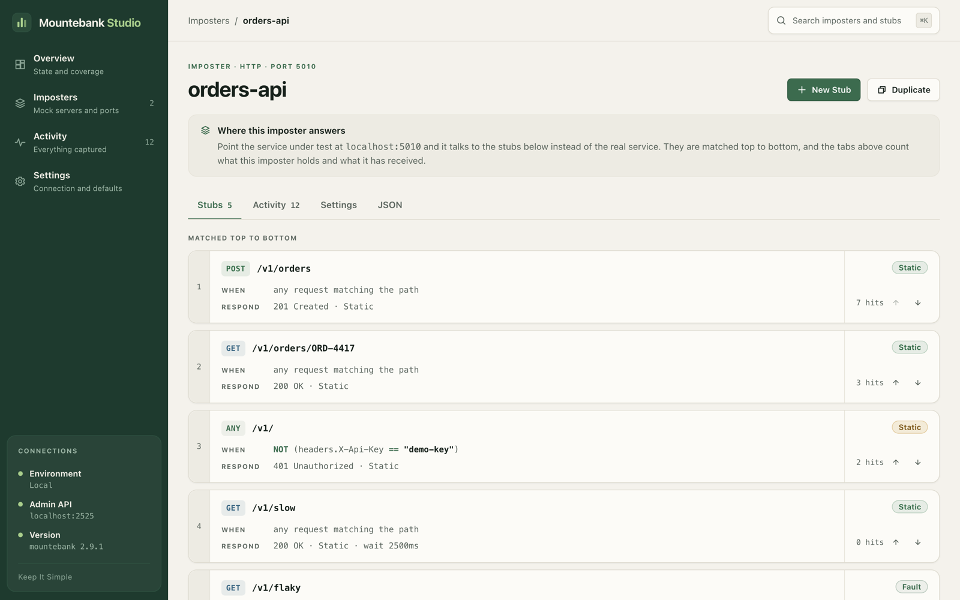
Task: Click the 0 hits count
Action: tap(870, 542)
